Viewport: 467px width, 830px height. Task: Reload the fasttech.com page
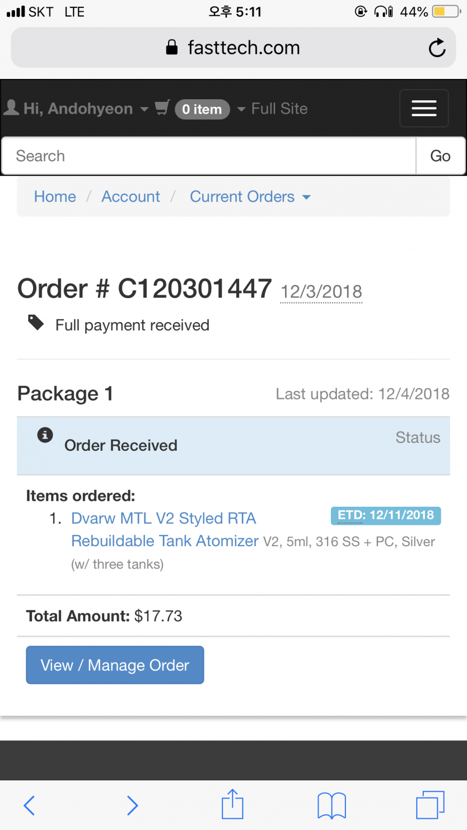coord(437,48)
